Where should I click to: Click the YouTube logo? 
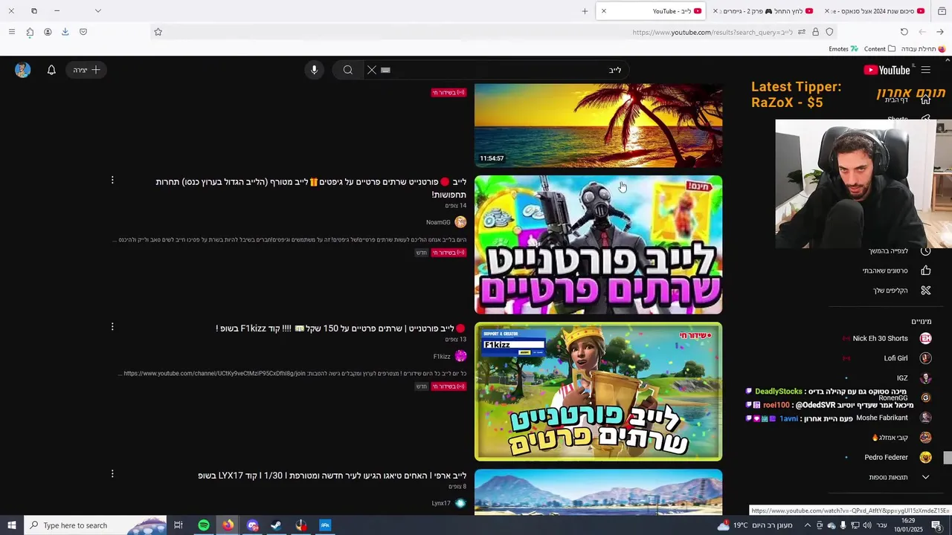point(887,70)
